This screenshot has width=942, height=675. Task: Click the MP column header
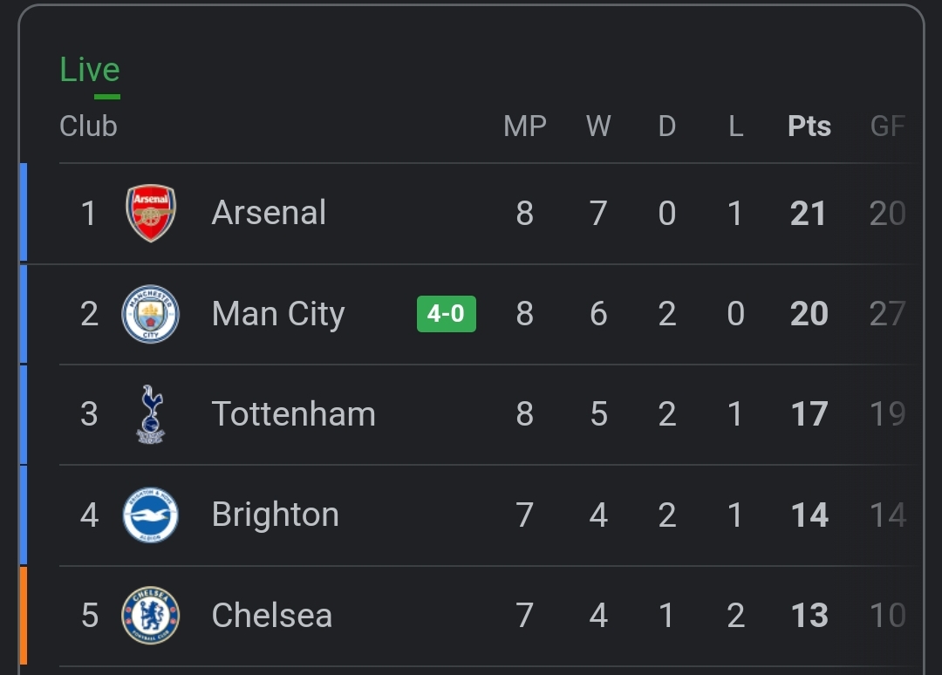[x=524, y=126]
